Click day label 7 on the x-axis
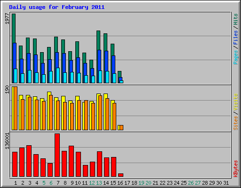 click(58, 183)
